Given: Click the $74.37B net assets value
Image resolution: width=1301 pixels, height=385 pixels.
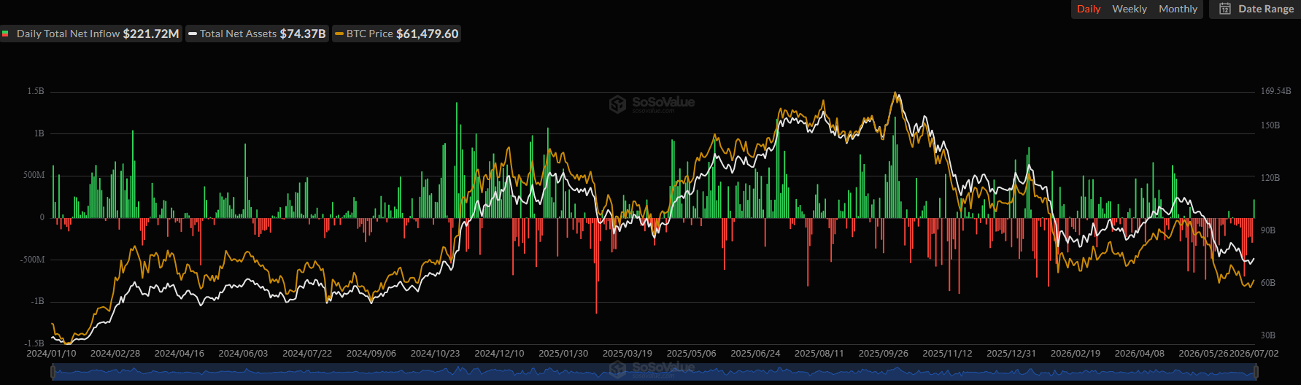Looking at the screenshot, I should 303,34.
